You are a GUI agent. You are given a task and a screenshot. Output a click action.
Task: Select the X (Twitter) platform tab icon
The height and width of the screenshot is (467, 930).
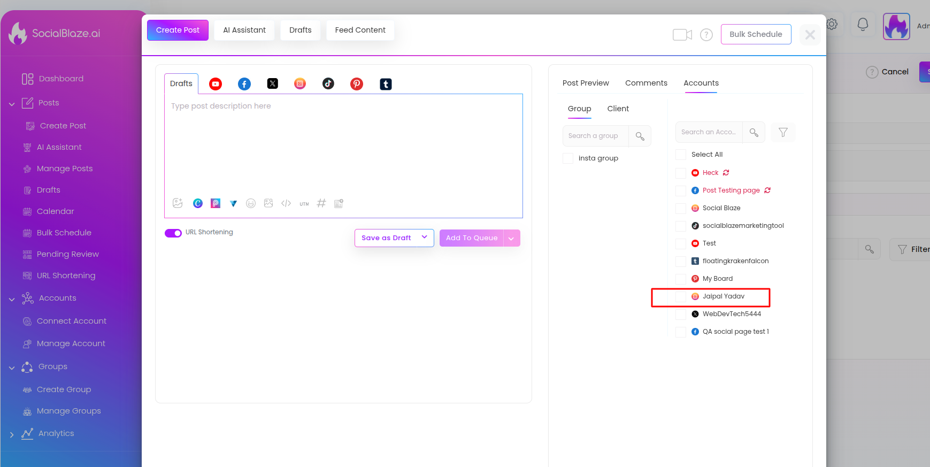click(x=273, y=83)
